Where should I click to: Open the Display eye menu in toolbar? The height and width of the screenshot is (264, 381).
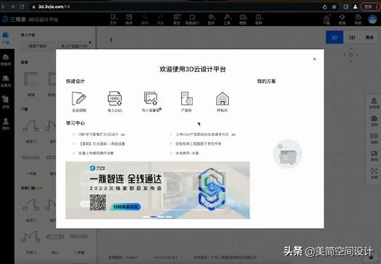(211, 20)
